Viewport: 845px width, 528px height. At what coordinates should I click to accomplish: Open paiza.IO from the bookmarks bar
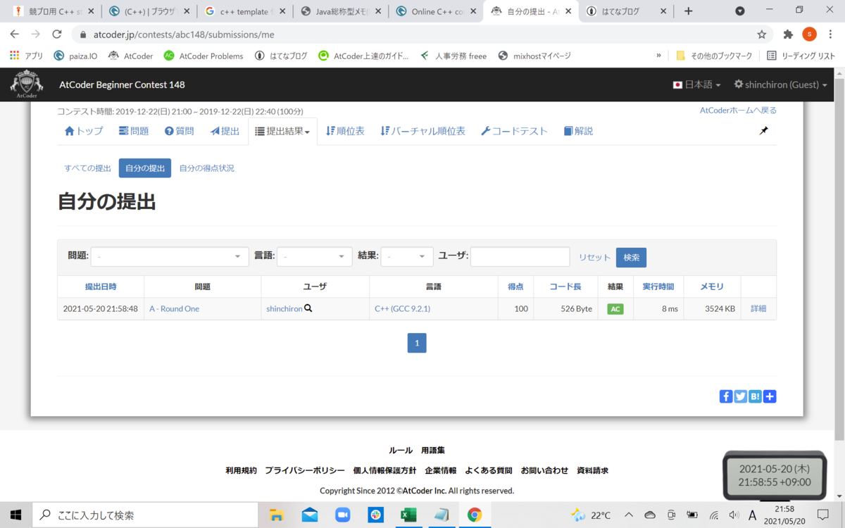pos(75,56)
